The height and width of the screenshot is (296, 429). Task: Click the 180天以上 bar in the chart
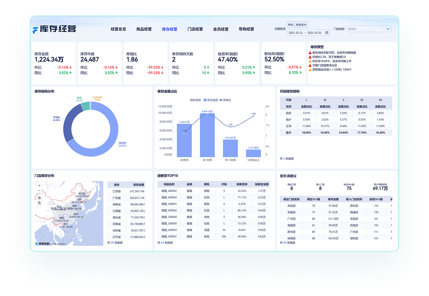pos(254,153)
